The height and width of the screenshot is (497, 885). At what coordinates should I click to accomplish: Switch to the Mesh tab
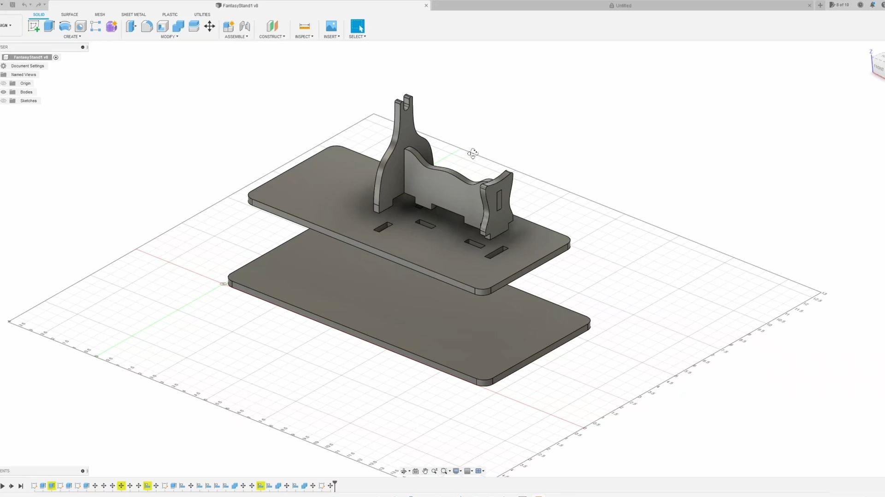pos(100,15)
